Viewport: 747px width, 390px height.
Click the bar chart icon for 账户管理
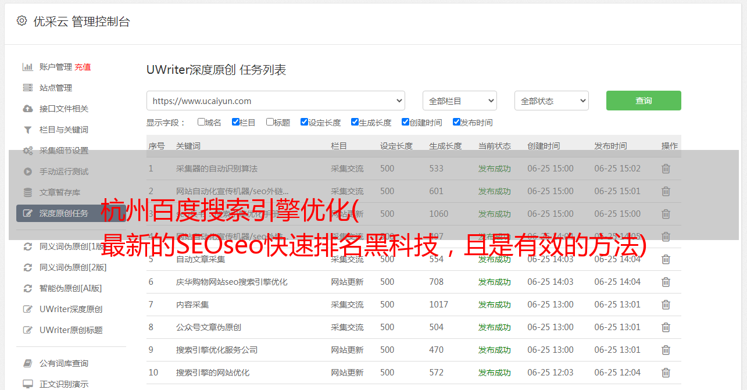pos(27,67)
